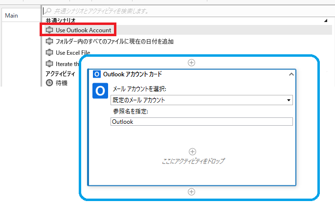
Task: Click the clock icon beside 待機
Action: pyautogui.click(x=49, y=83)
